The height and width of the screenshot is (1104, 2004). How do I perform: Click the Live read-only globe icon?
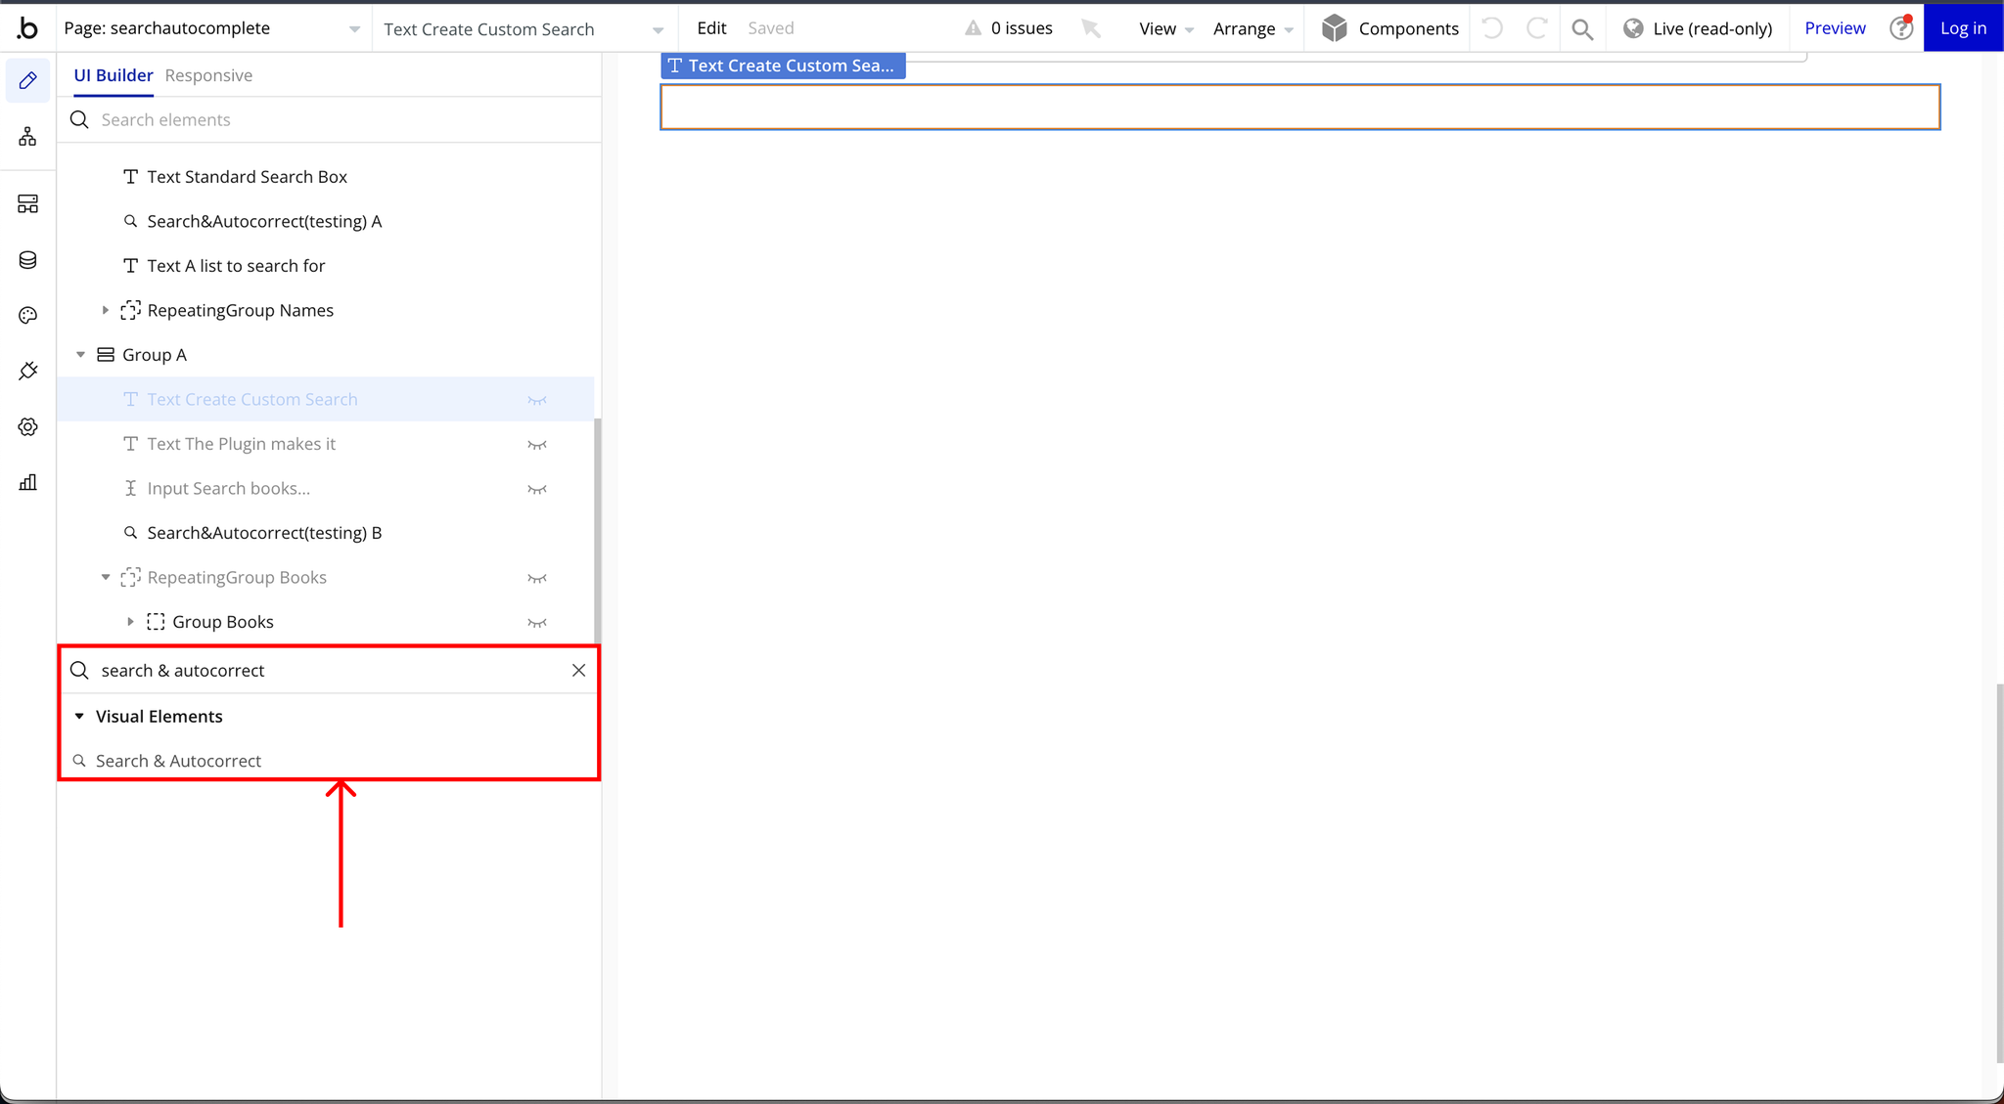[x=1632, y=28]
